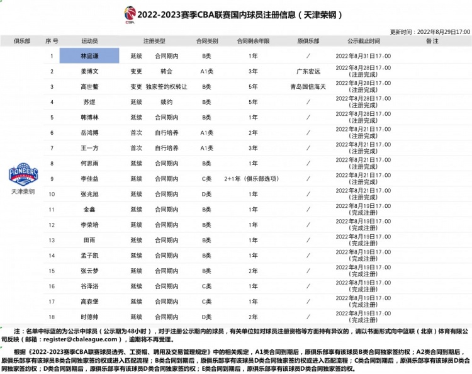Click the CBA league logo in the title
The height and width of the screenshot is (374, 472).
tap(130, 14)
